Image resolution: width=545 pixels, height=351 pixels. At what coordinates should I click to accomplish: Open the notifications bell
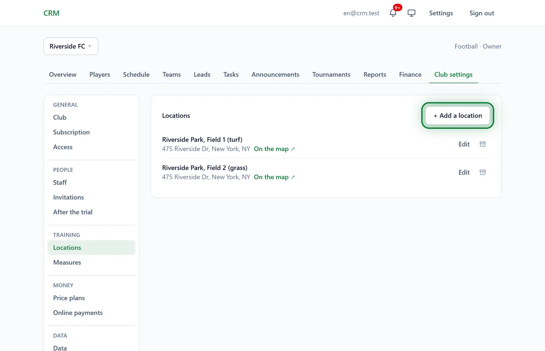click(x=393, y=13)
